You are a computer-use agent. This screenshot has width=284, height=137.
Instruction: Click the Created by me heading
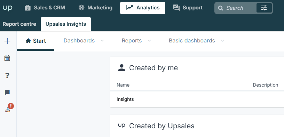click(x=153, y=68)
